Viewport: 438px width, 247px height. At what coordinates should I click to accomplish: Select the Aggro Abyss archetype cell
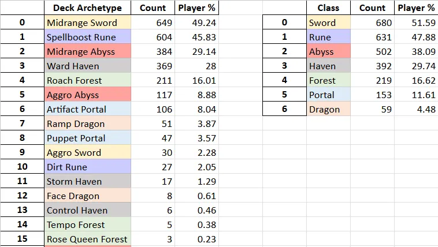(x=87, y=95)
